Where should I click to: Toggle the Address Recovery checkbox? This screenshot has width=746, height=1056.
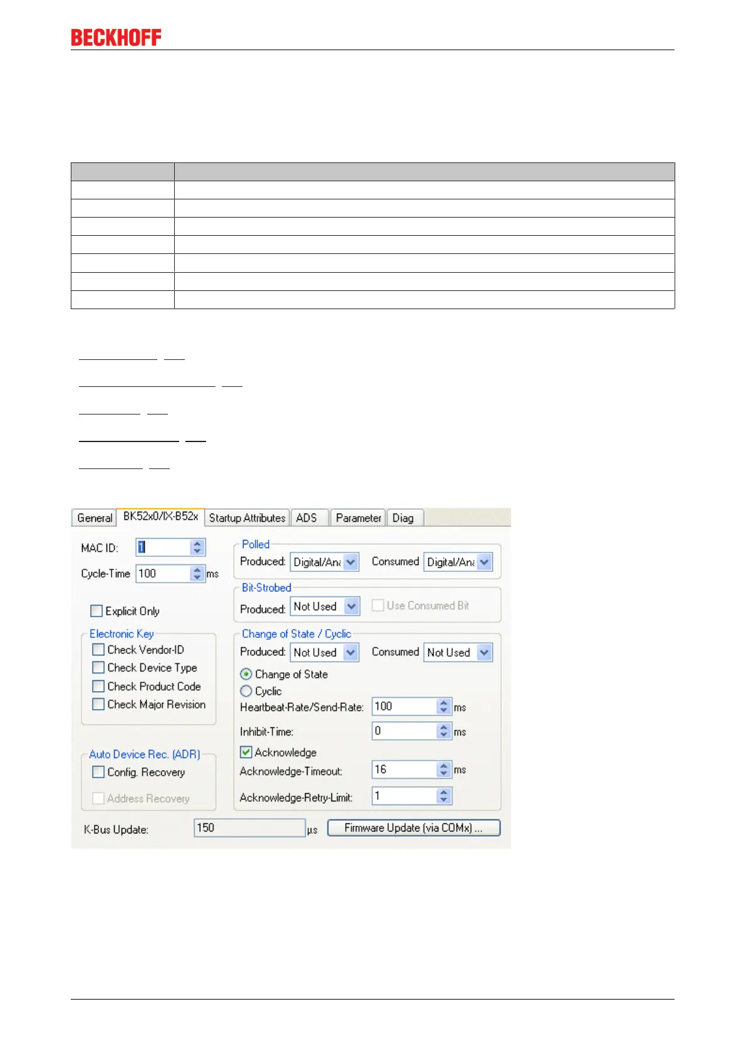(98, 798)
